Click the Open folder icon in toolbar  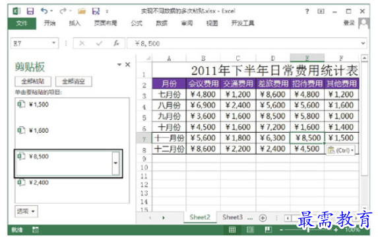tap(82, 11)
